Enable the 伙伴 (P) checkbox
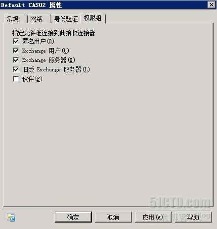This screenshot has width=217, height=229. (16, 79)
